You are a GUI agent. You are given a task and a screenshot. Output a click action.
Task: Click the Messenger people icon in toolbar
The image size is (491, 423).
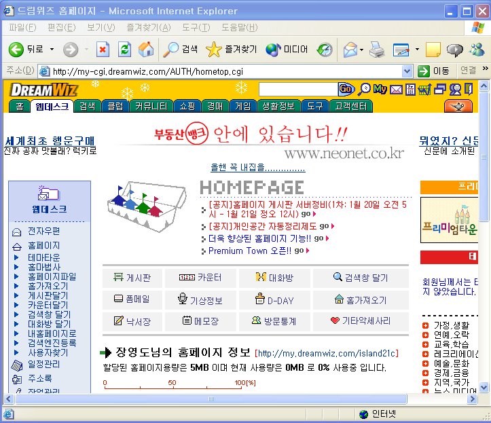[x=477, y=50]
